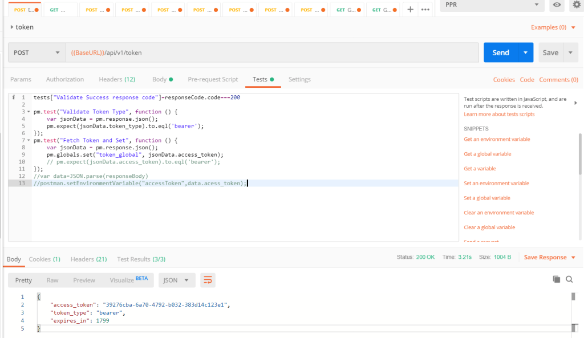Screen dimensions: 584x338
Task: Switch to the Pre-request Script tab
Action: pyautogui.click(x=213, y=79)
